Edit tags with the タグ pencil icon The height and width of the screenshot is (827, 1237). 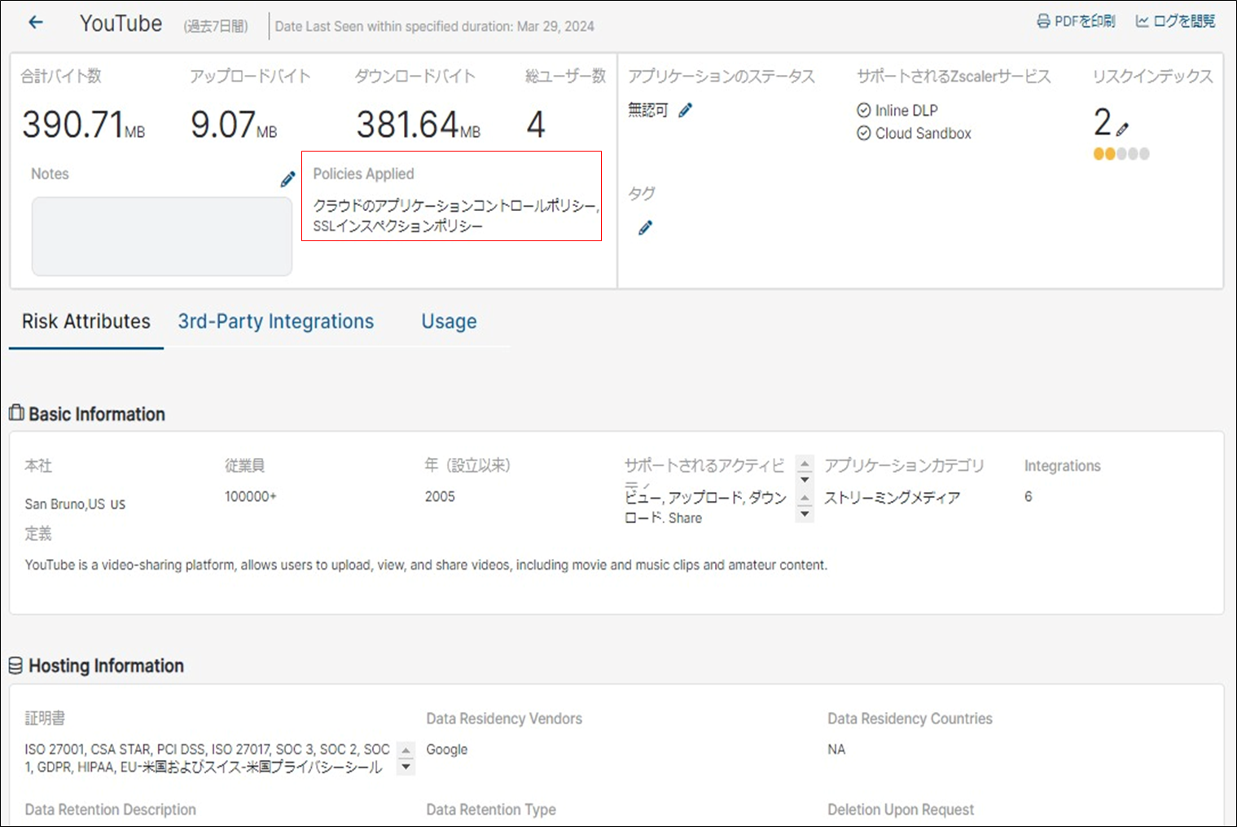[645, 227]
